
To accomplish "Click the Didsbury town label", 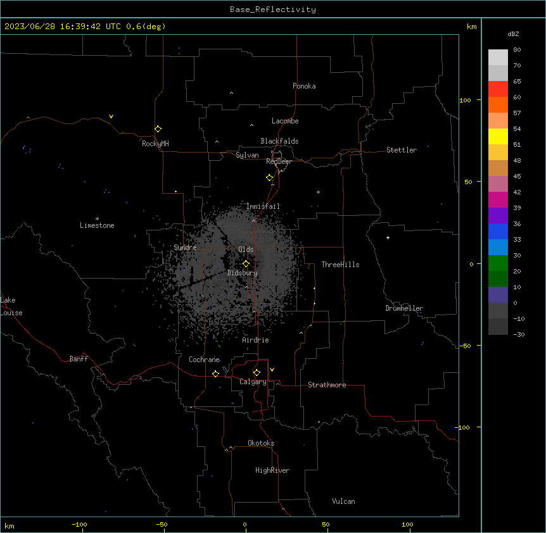I will [x=243, y=273].
